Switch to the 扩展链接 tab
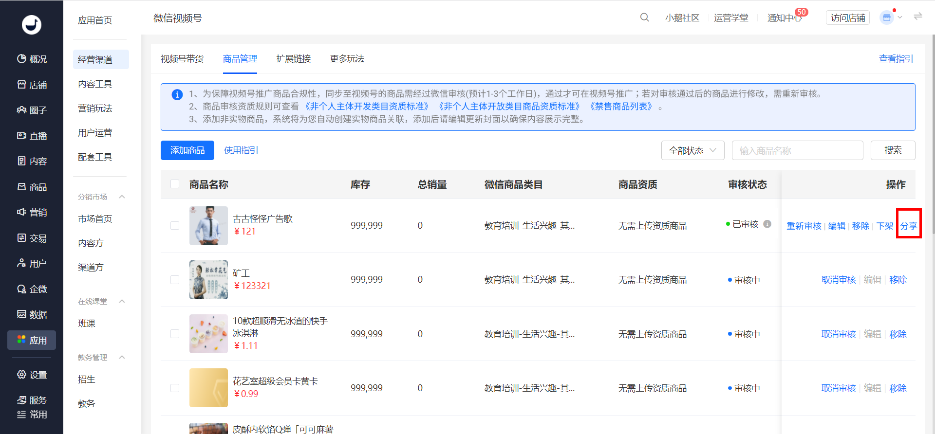The width and height of the screenshot is (935, 434). (294, 59)
